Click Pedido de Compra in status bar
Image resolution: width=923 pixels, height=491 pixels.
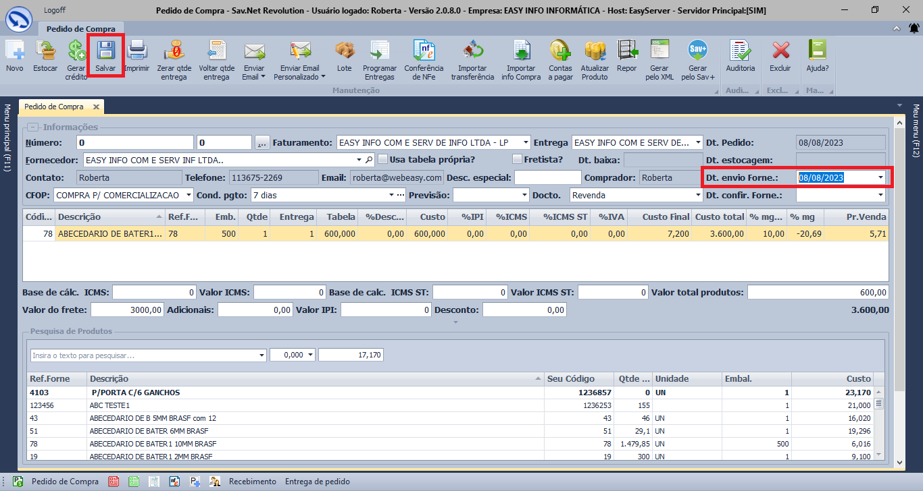pos(65,482)
